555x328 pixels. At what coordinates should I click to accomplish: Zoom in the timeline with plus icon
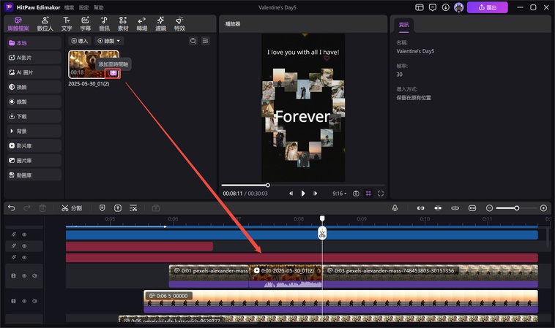[544, 208]
